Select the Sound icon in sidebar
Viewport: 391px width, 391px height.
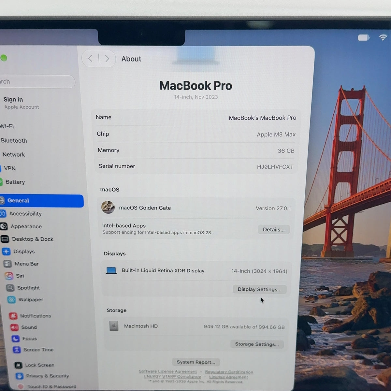(x=14, y=327)
